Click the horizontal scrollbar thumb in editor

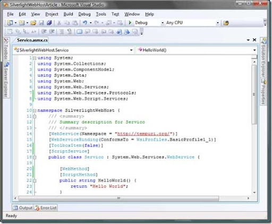point(118,198)
